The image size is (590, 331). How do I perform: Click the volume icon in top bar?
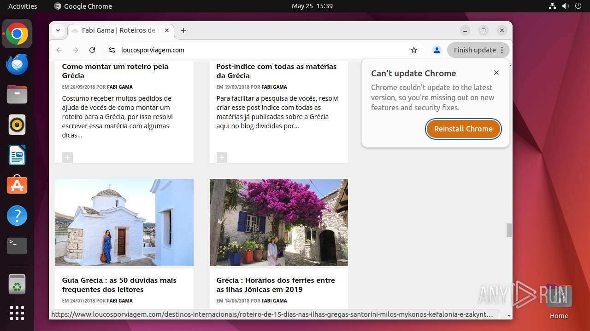point(565,6)
